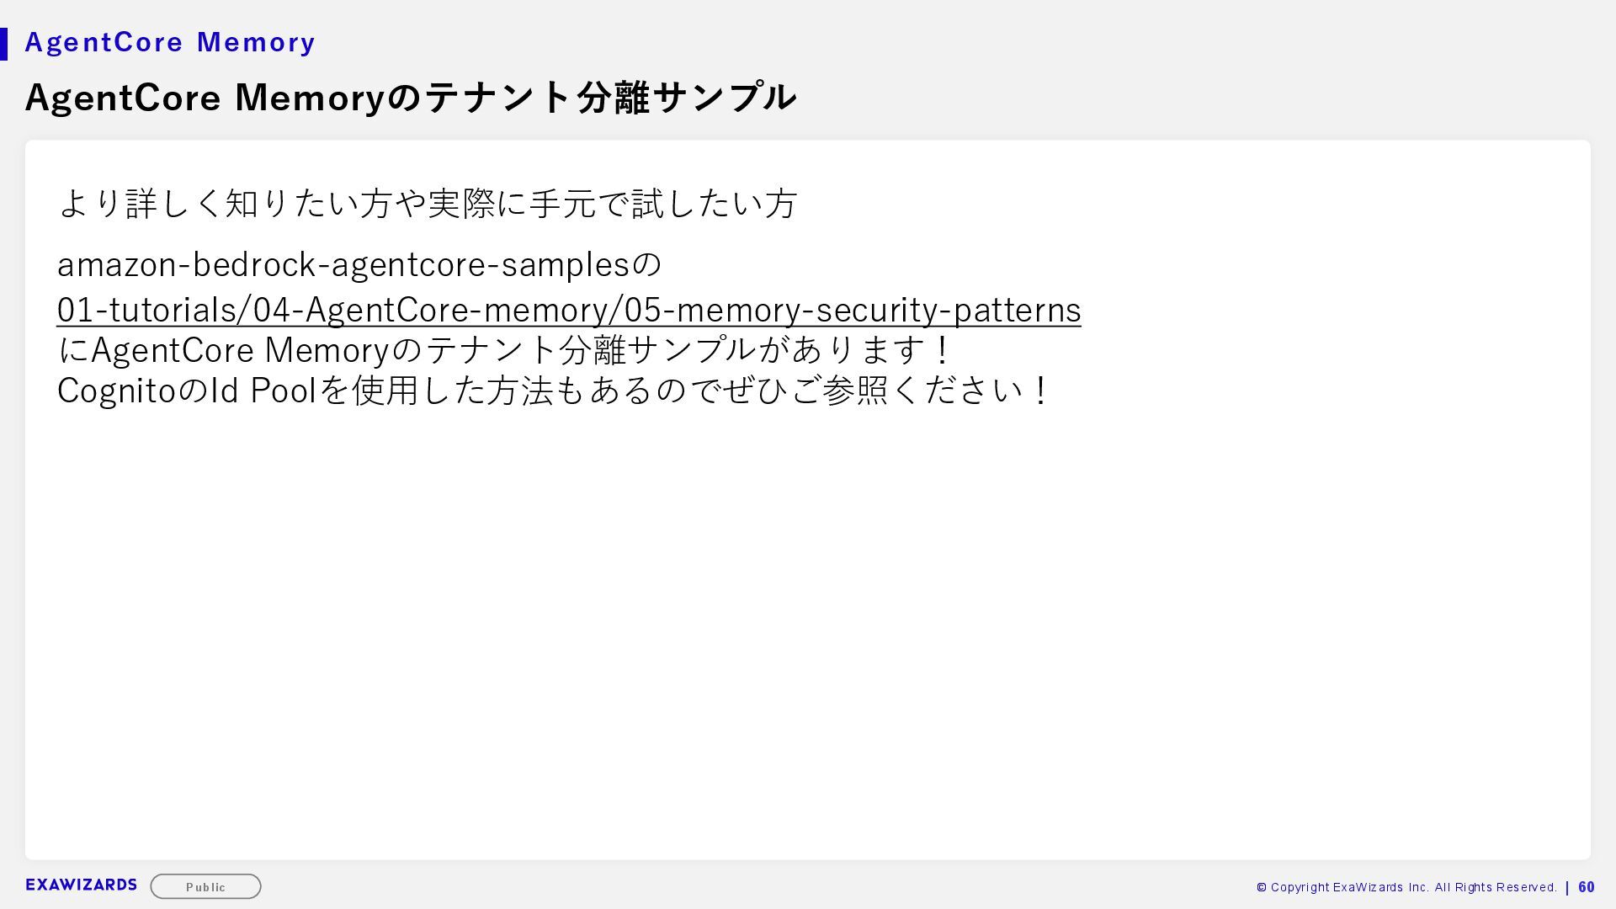The width and height of the screenshot is (1616, 909).
Task: Click the slide title about テナント分離サンプル
Action: 410,98
